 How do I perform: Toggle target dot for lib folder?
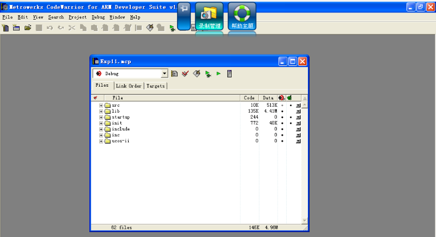coord(282,111)
